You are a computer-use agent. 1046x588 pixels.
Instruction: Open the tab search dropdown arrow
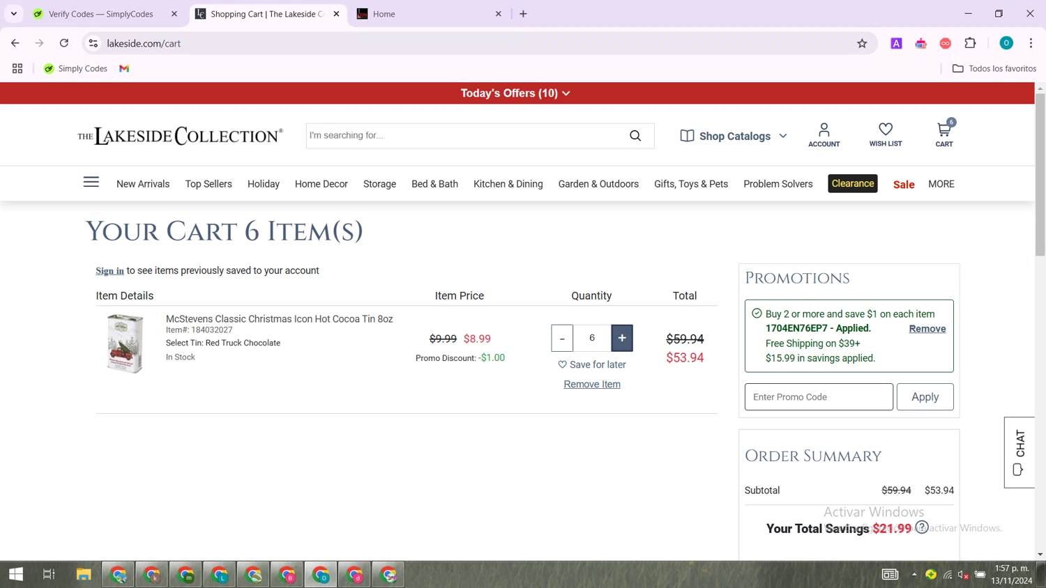(x=14, y=14)
